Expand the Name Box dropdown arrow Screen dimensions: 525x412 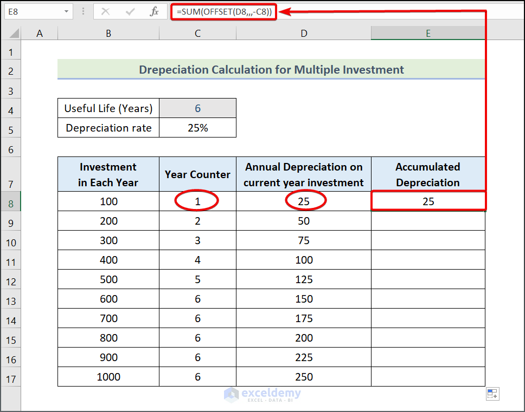pos(66,11)
